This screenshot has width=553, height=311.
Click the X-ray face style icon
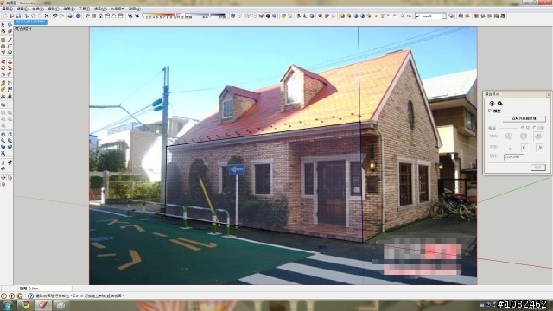click(x=232, y=16)
